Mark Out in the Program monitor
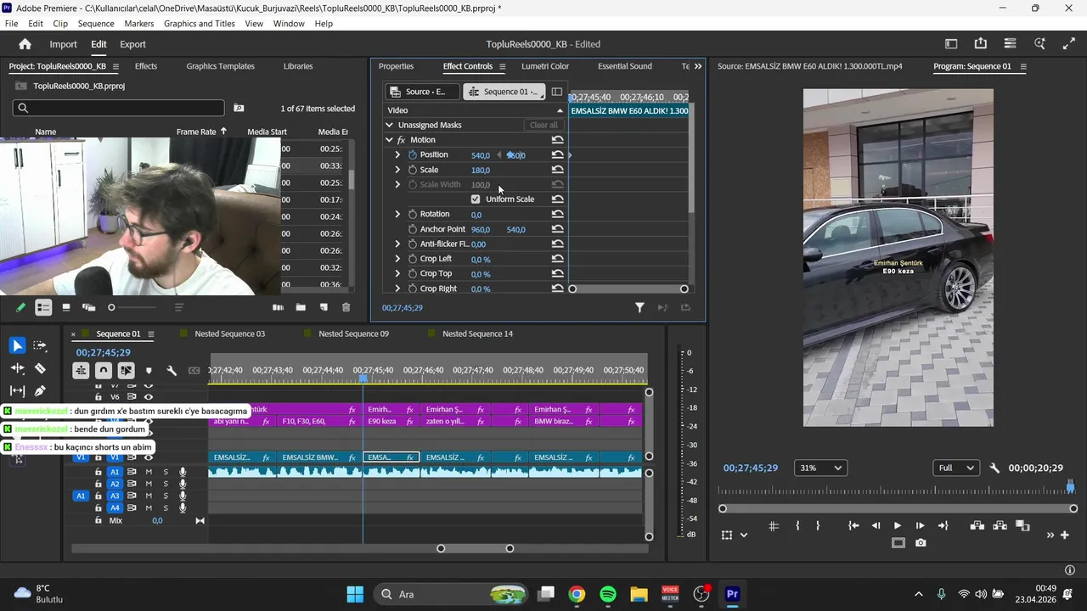Viewport: 1087px width, 611px height. pyautogui.click(x=818, y=526)
